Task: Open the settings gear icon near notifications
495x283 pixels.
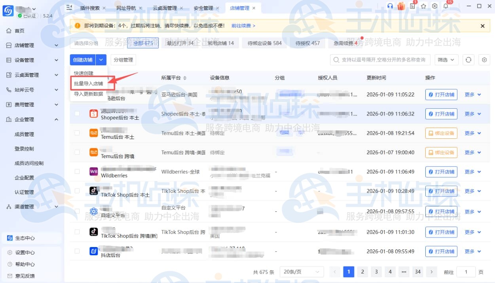Action: coord(434,6)
